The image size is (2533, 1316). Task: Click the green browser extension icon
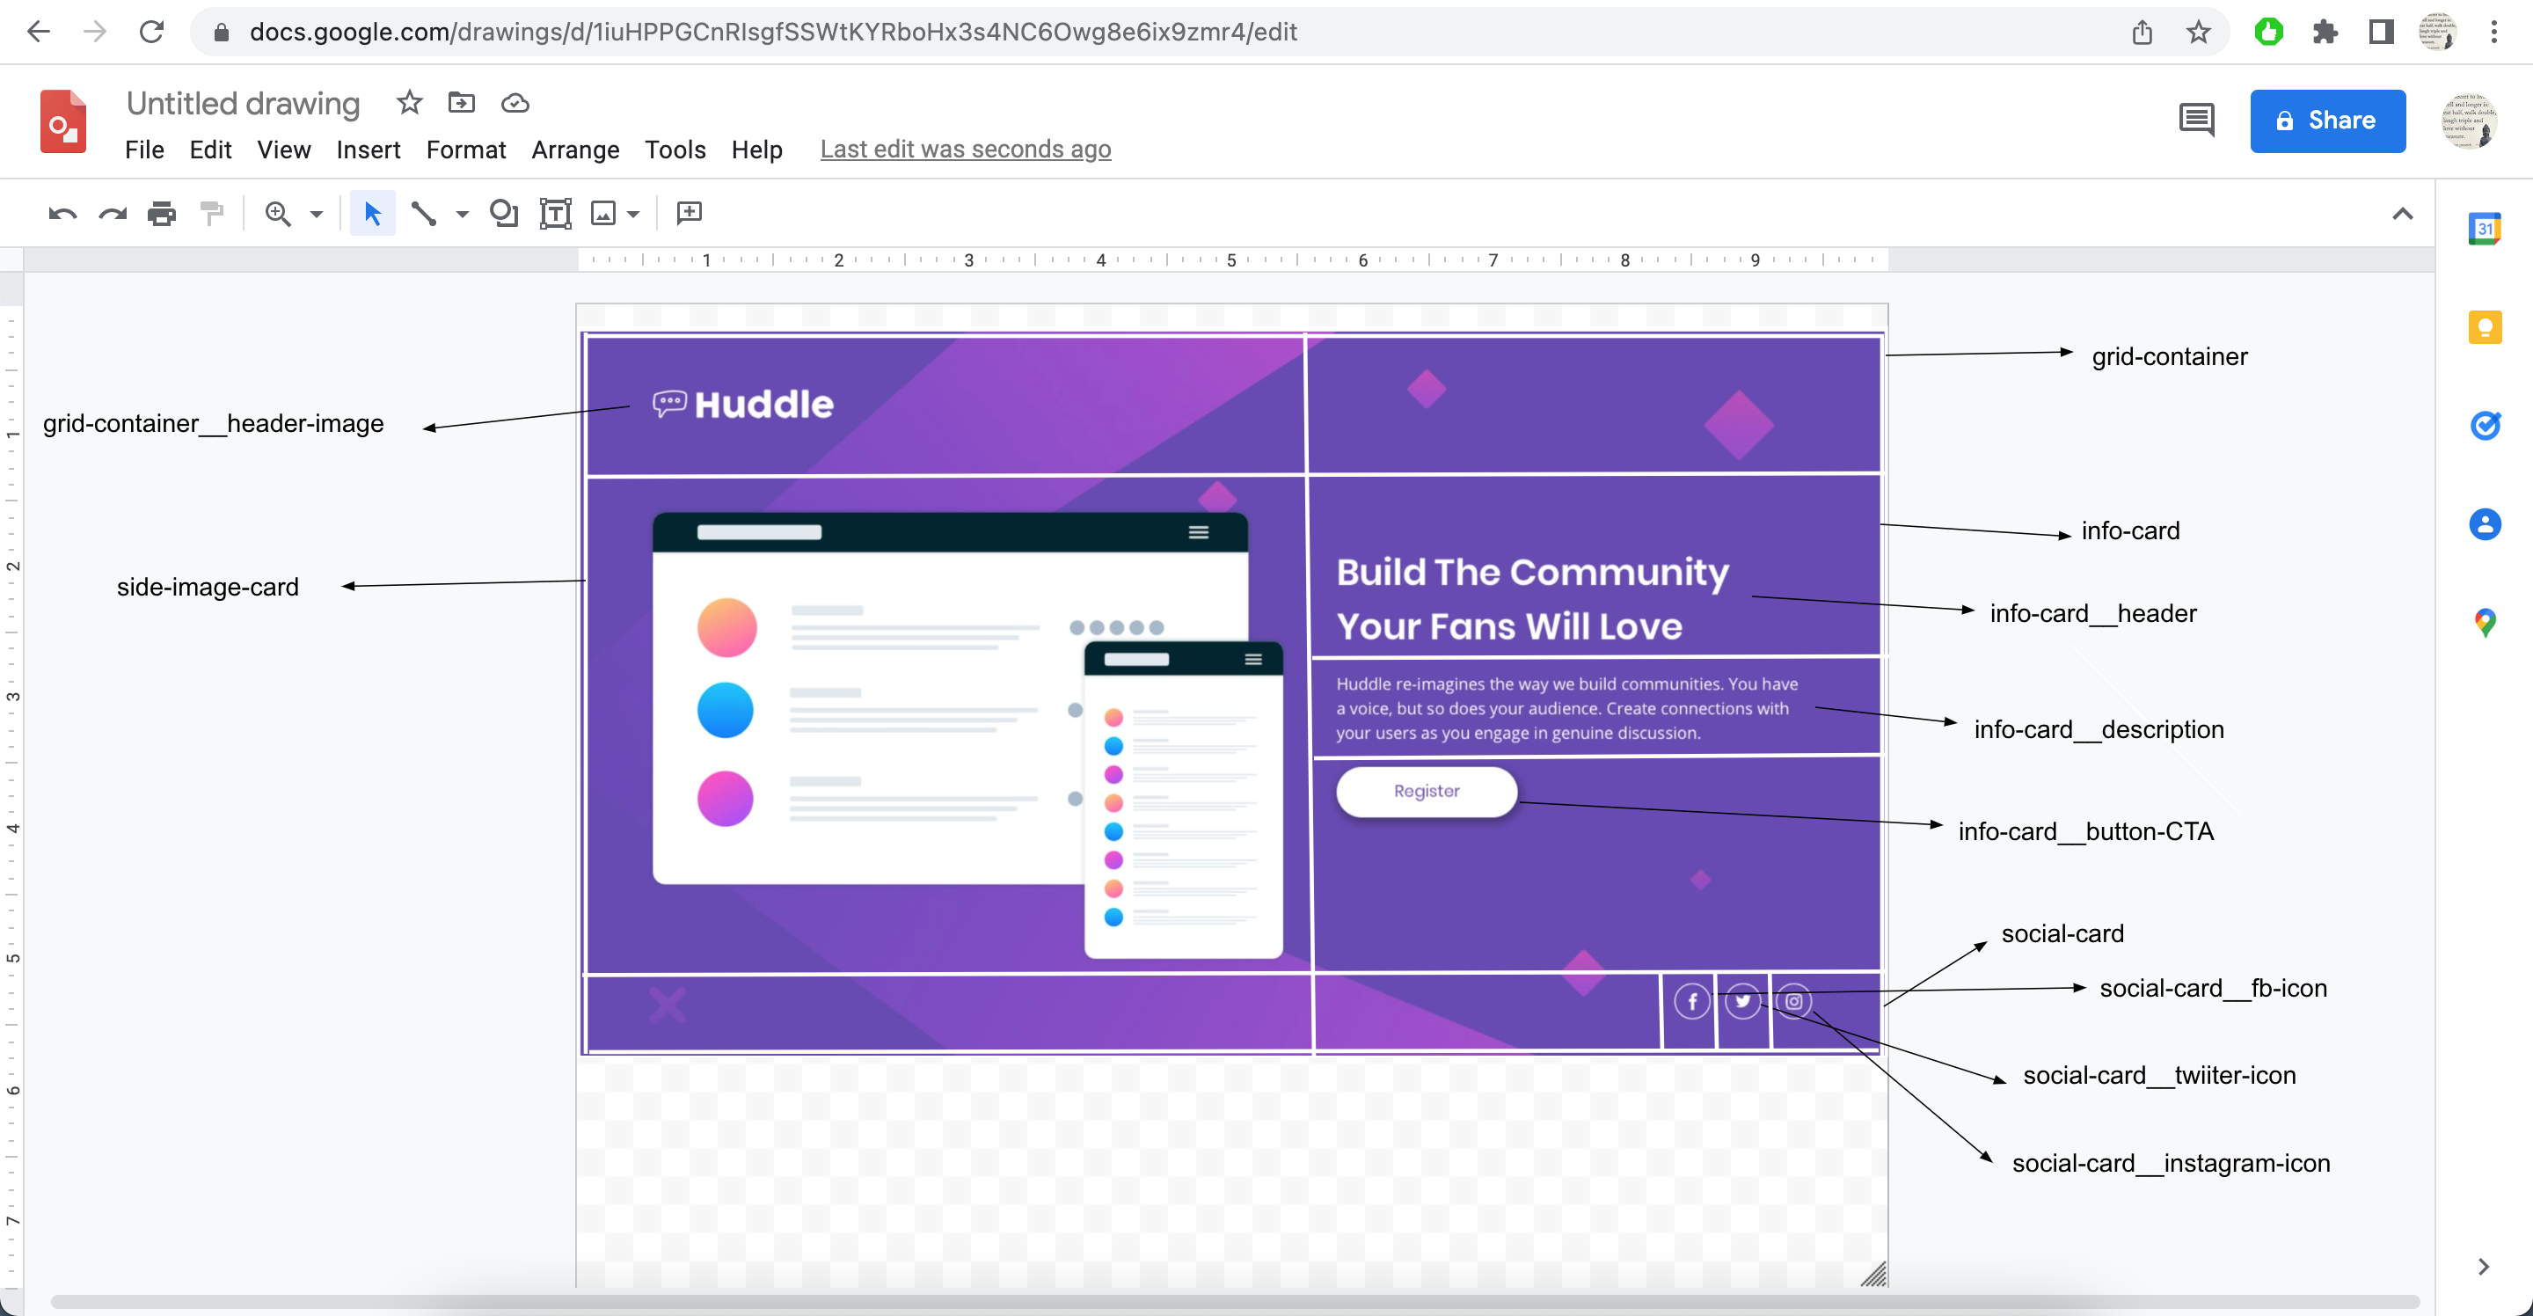pos(2268,33)
